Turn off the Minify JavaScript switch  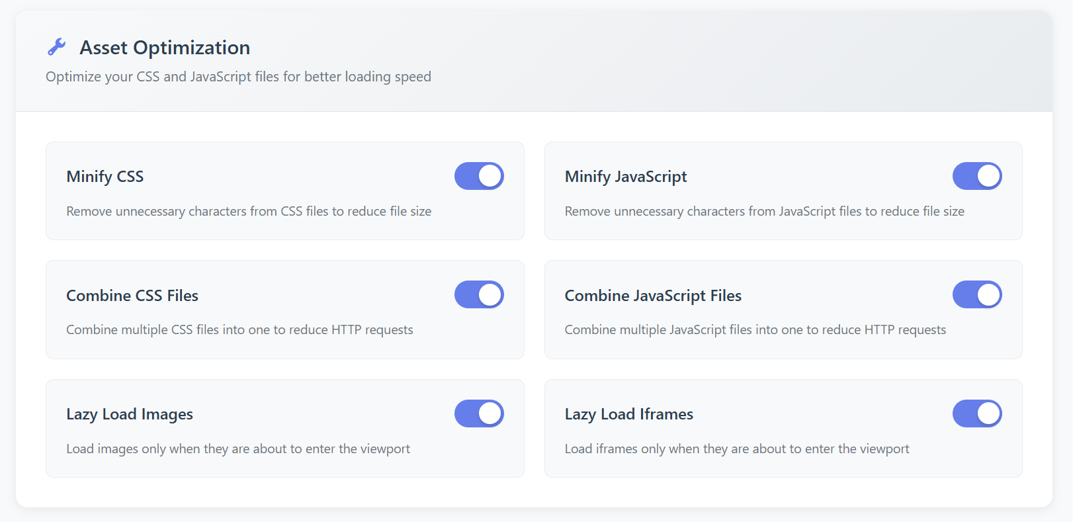click(x=977, y=176)
